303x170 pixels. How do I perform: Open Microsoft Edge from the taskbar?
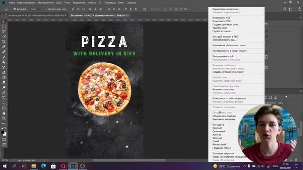(x=44, y=166)
